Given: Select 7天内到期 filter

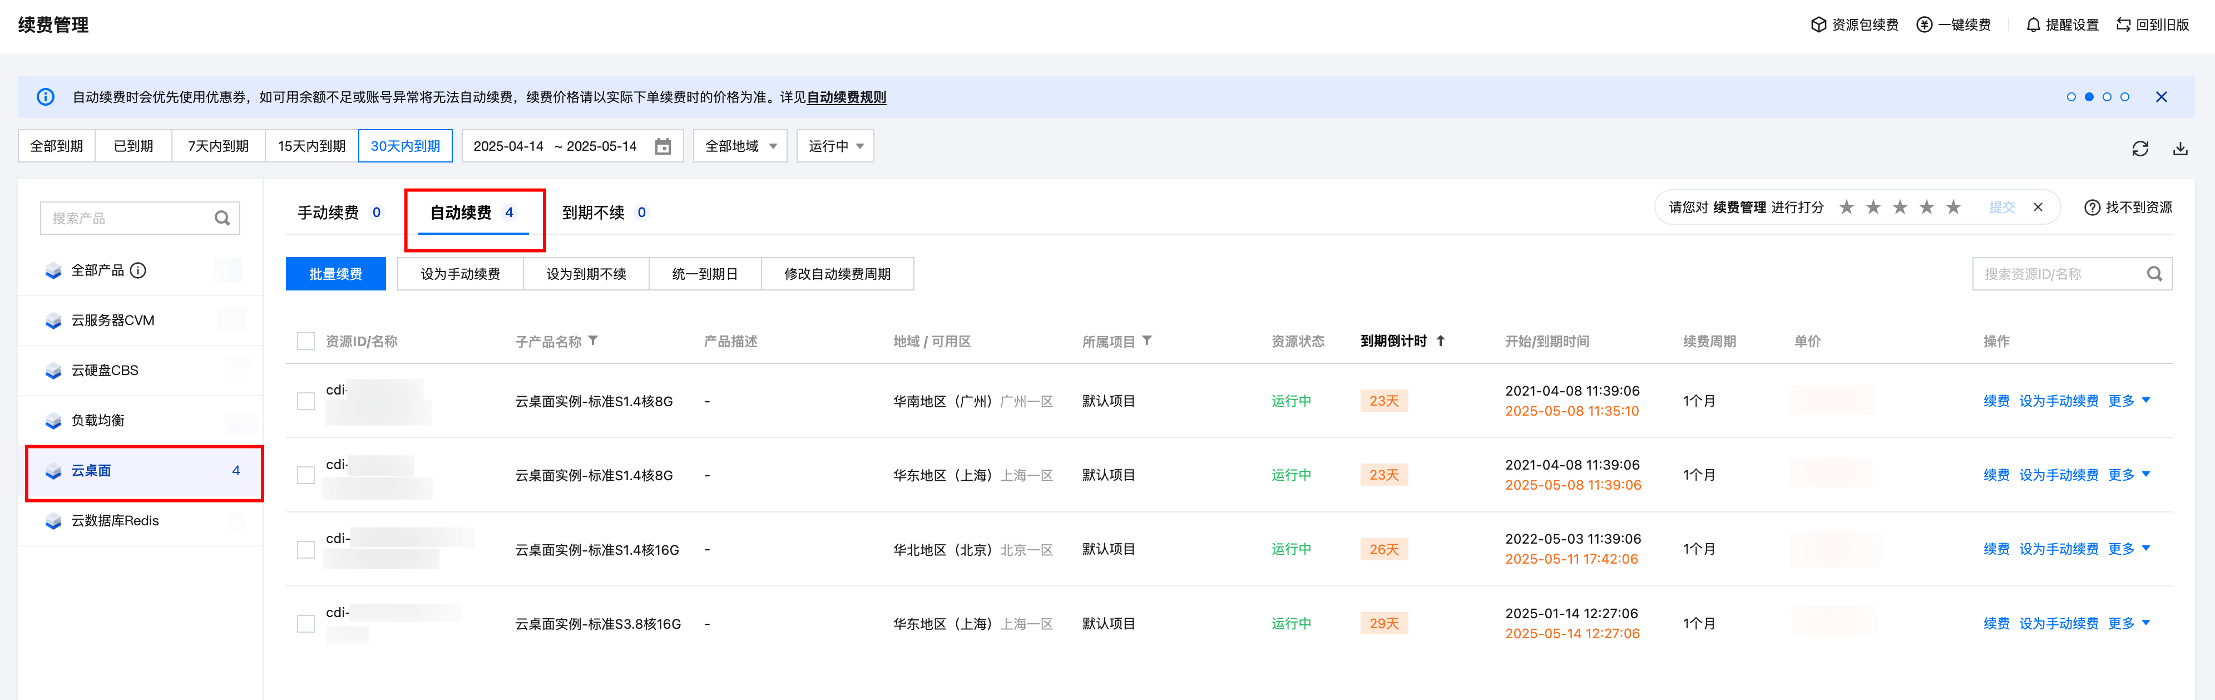Looking at the screenshot, I should point(219,146).
